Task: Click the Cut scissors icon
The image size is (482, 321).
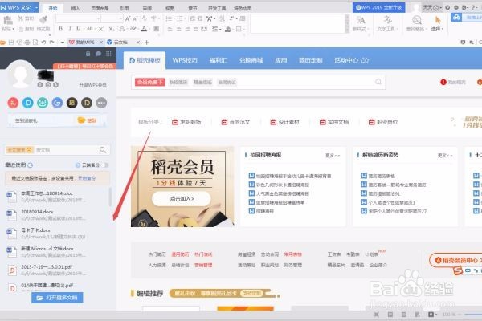Action: pyautogui.click(x=21, y=18)
